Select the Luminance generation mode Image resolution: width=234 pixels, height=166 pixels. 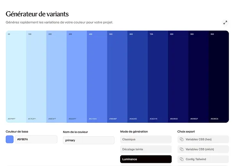[146, 159]
